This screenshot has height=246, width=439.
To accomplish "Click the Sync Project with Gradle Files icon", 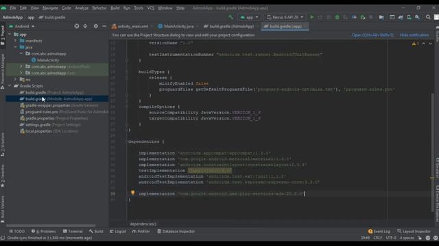I will pos(401,17).
